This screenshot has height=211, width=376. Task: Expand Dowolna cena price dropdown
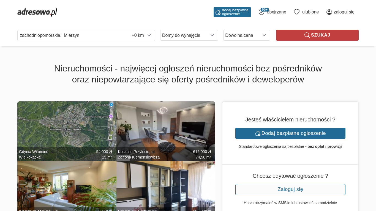[x=247, y=35]
